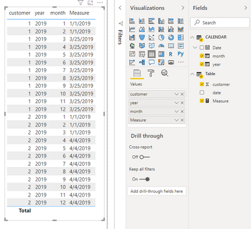Open dropdown for month value field
Viewport: 251px width, 229px height.
[176, 111]
